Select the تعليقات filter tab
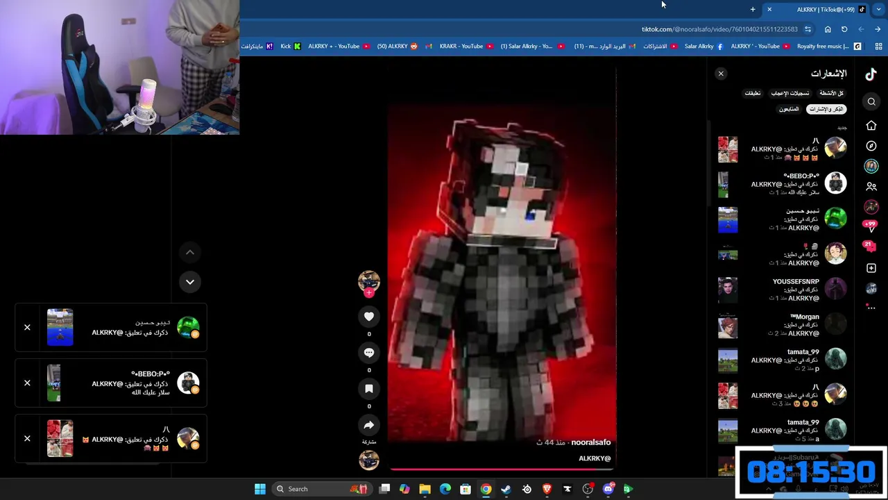Viewport: 888px width, 500px height. point(753,93)
